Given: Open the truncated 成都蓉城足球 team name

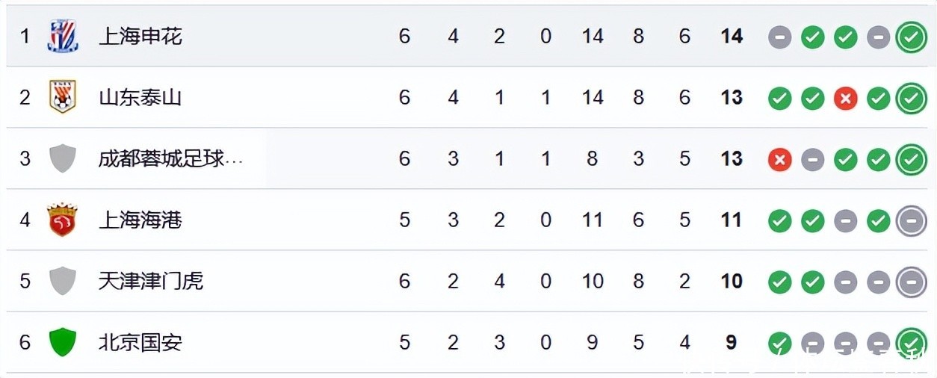Looking at the screenshot, I should (170, 158).
